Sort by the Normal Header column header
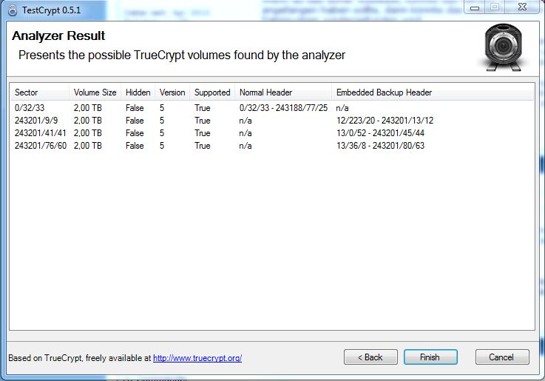Image resolution: width=545 pixels, height=381 pixels. [x=283, y=92]
